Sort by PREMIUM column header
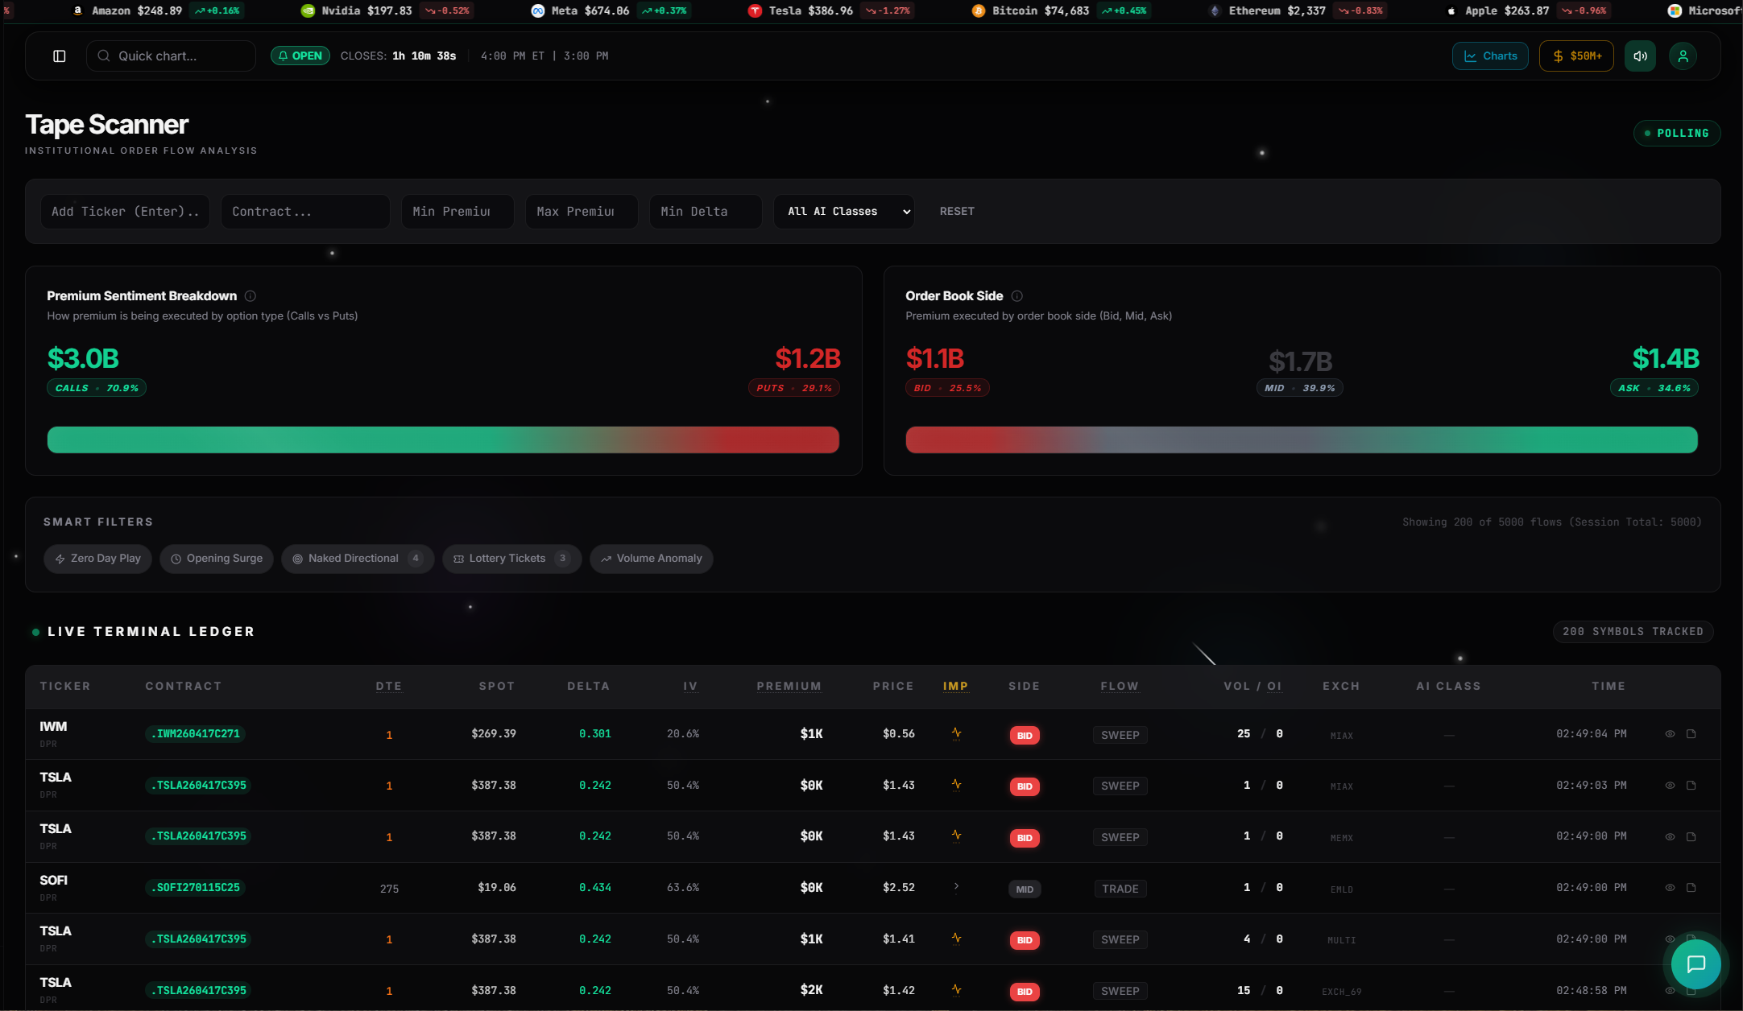Viewport: 1743px width, 1011px height. point(789,686)
